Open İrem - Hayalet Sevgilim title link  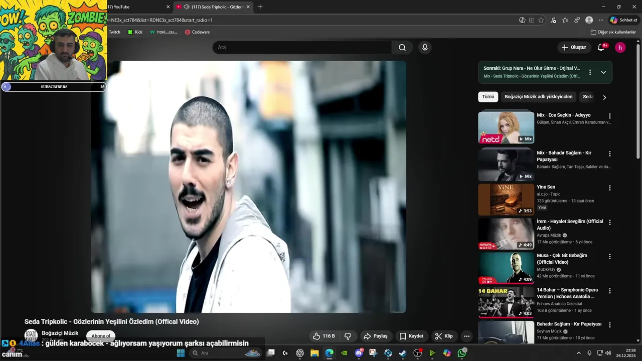coord(570,225)
